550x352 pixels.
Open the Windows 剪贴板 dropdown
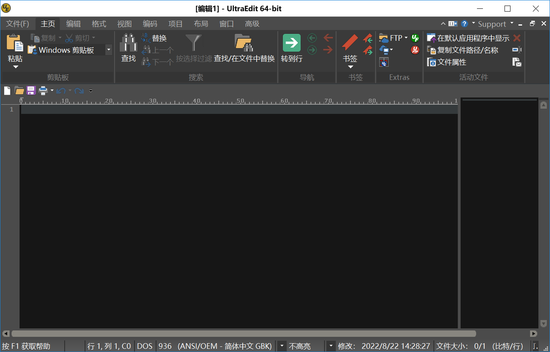(x=109, y=50)
